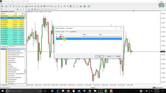Select the rectangle shape tool
166x93 pixels.
[x=32, y=9]
